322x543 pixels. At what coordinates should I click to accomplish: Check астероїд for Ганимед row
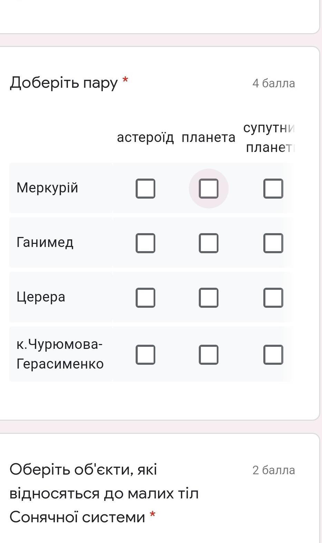point(145,243)
